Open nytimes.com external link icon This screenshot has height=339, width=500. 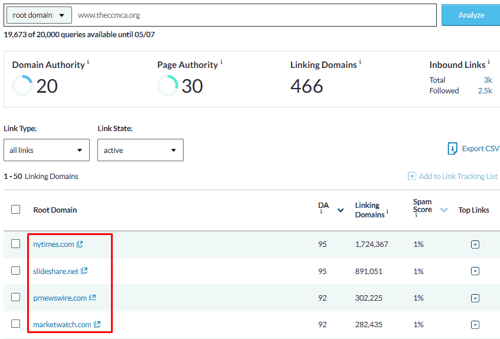coord(80,245)
